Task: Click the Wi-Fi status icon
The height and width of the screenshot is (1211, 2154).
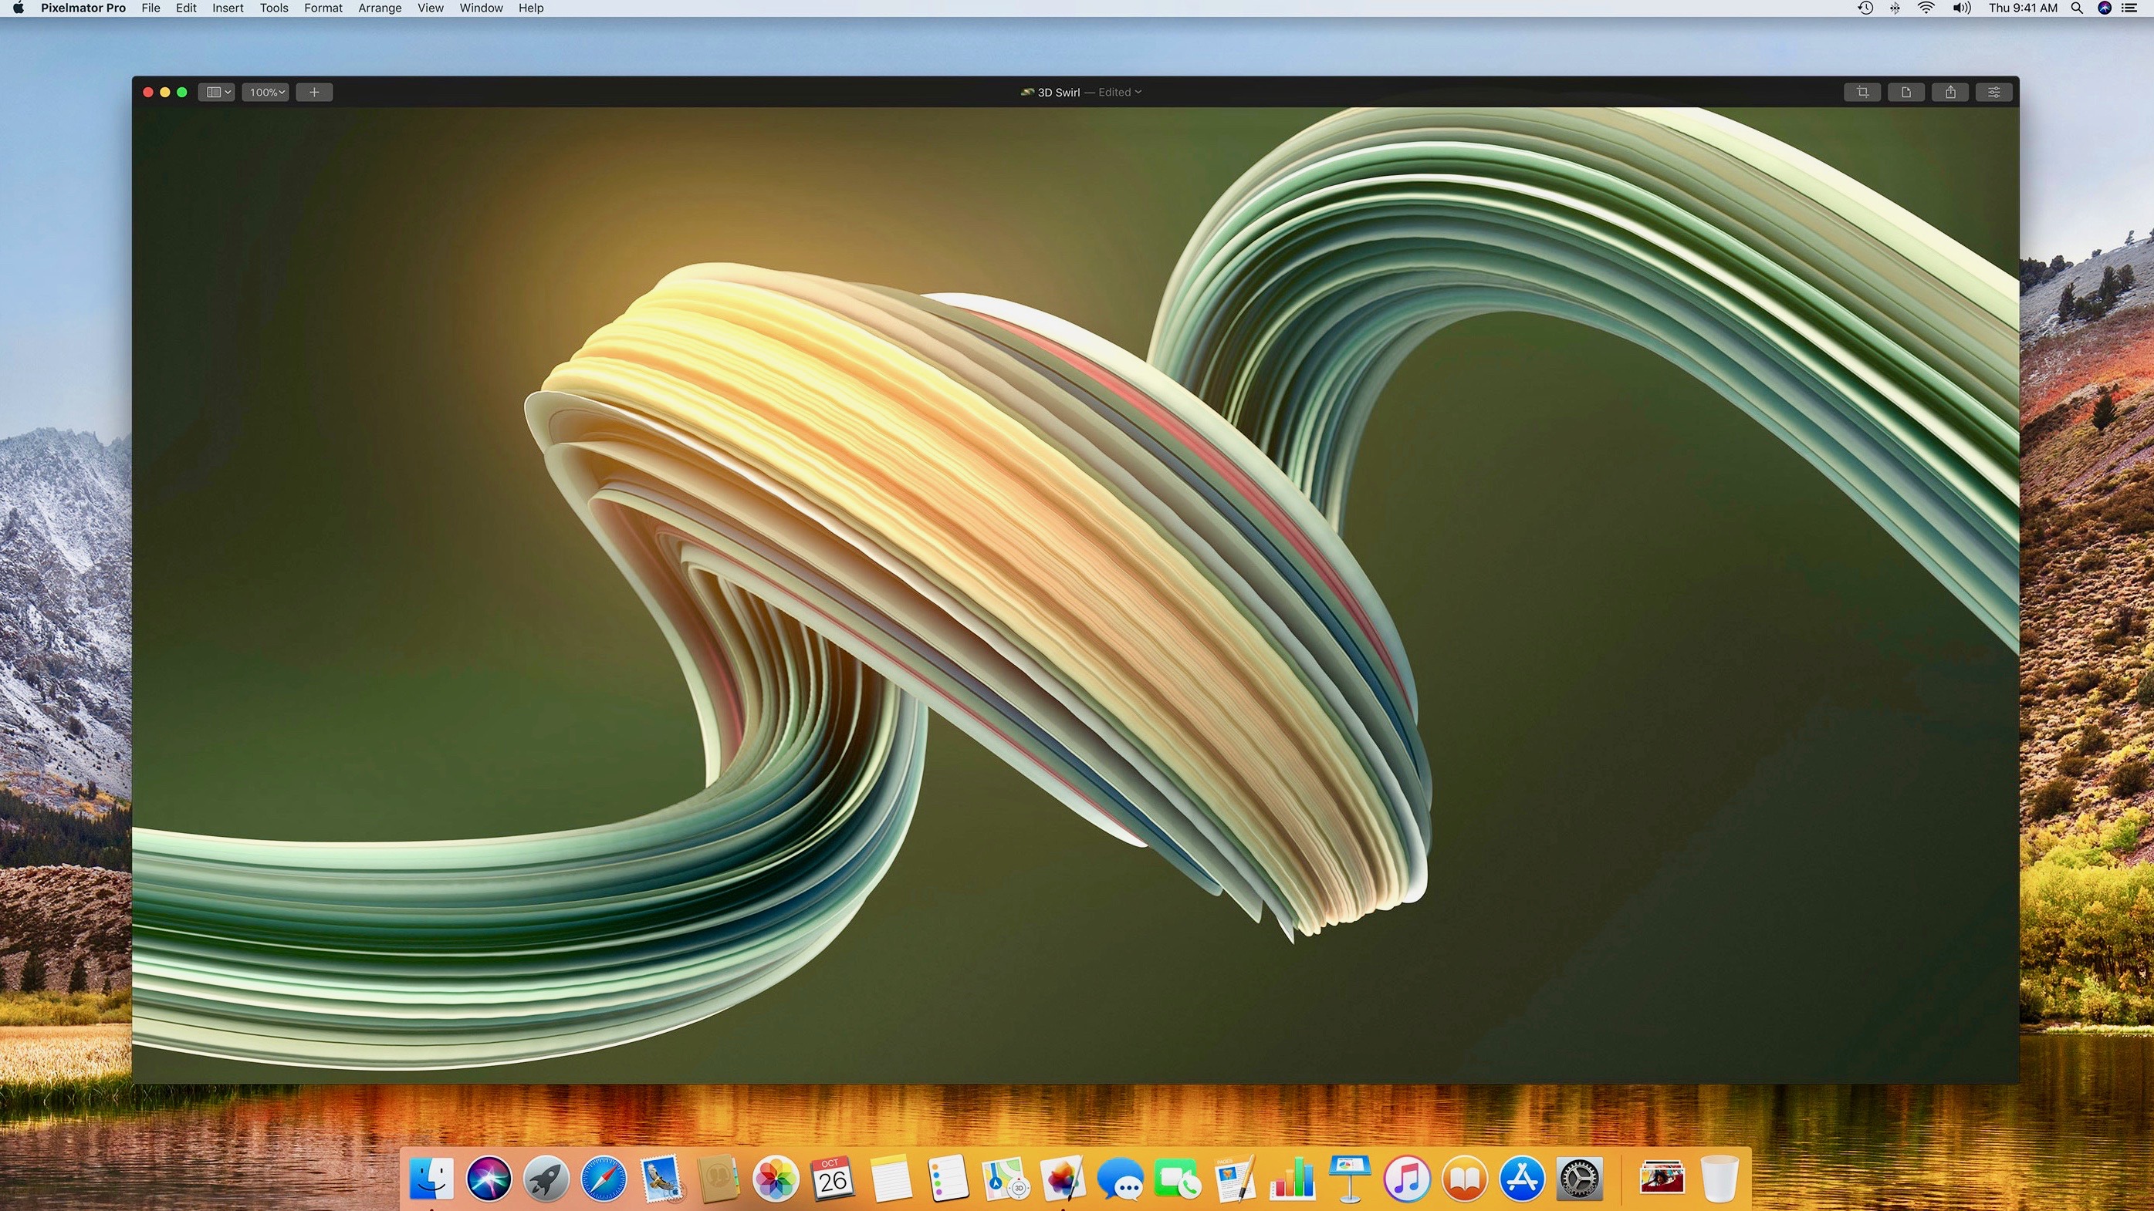Action: tap(1926, 8)
